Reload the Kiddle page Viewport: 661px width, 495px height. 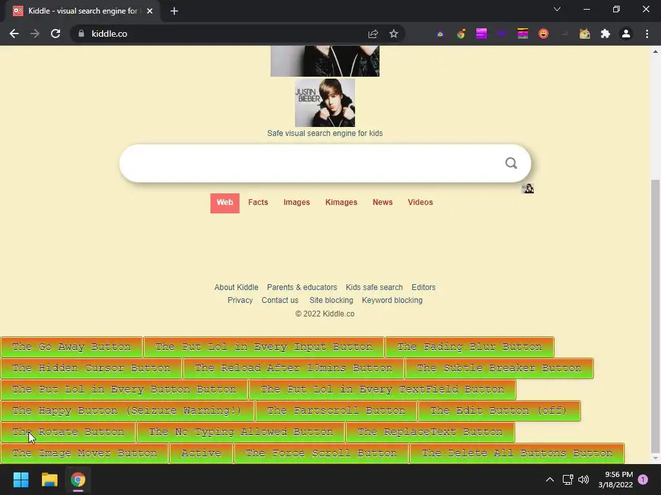pyautogui.click(x=56, y=34)
